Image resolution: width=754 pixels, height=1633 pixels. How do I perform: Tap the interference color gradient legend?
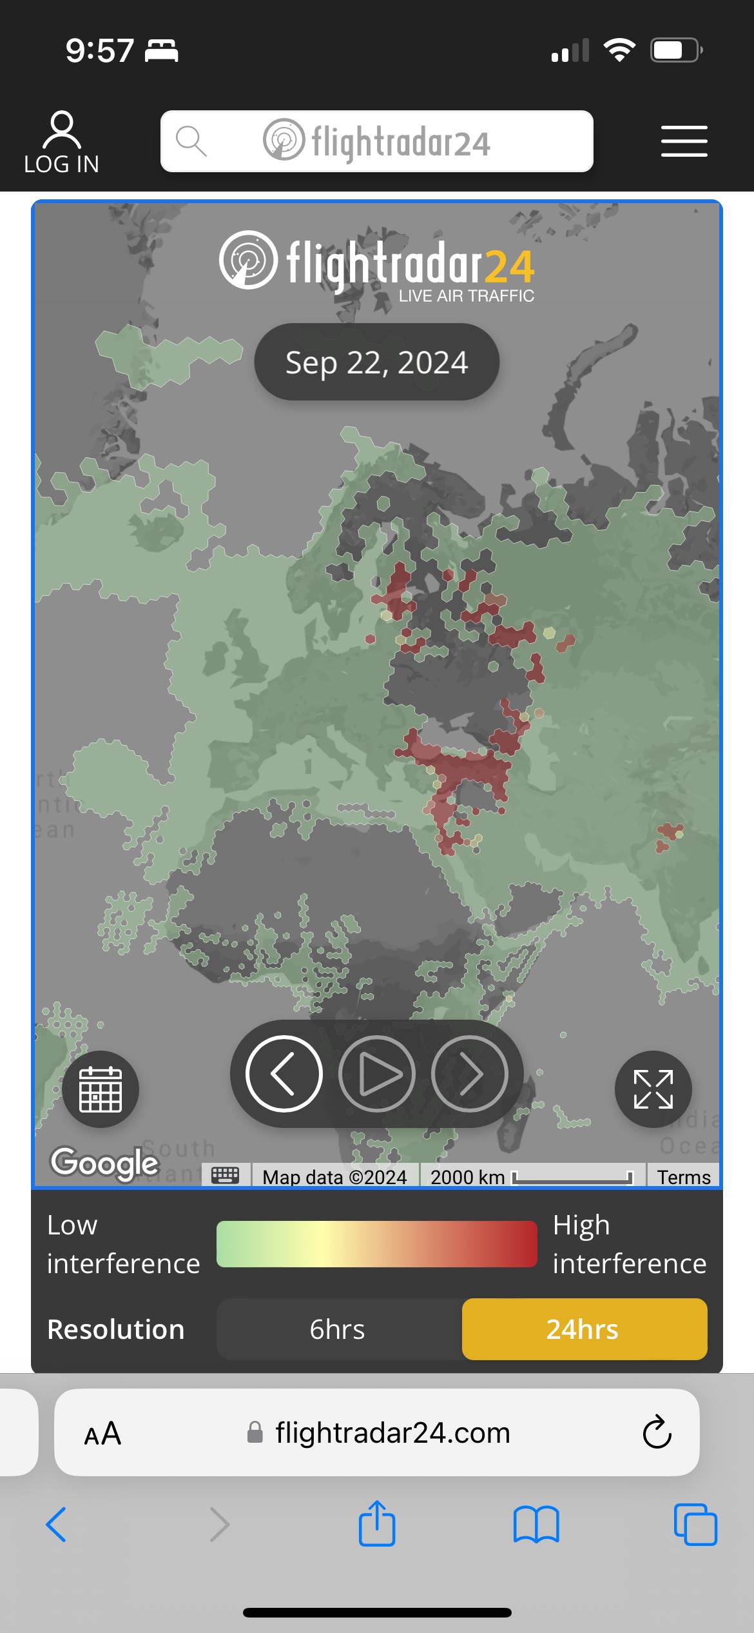pos(376,1243)
